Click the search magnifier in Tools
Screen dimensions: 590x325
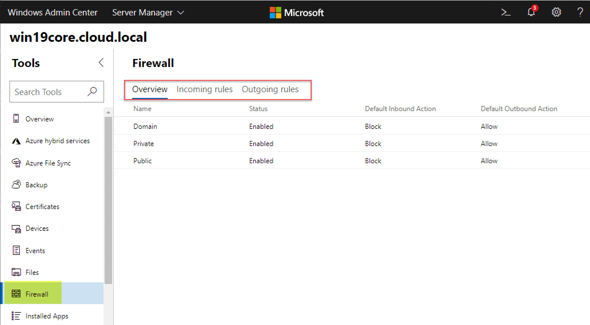tap(92, 92)
